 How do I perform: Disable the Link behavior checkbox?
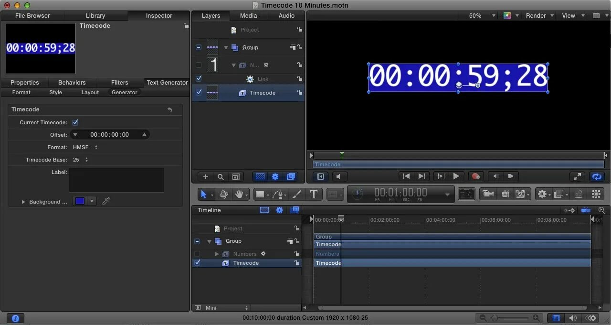pos(199,78)
